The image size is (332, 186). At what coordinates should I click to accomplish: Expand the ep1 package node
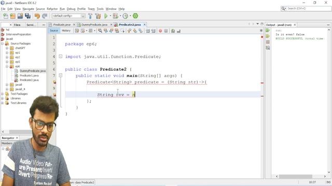point(7,53)
